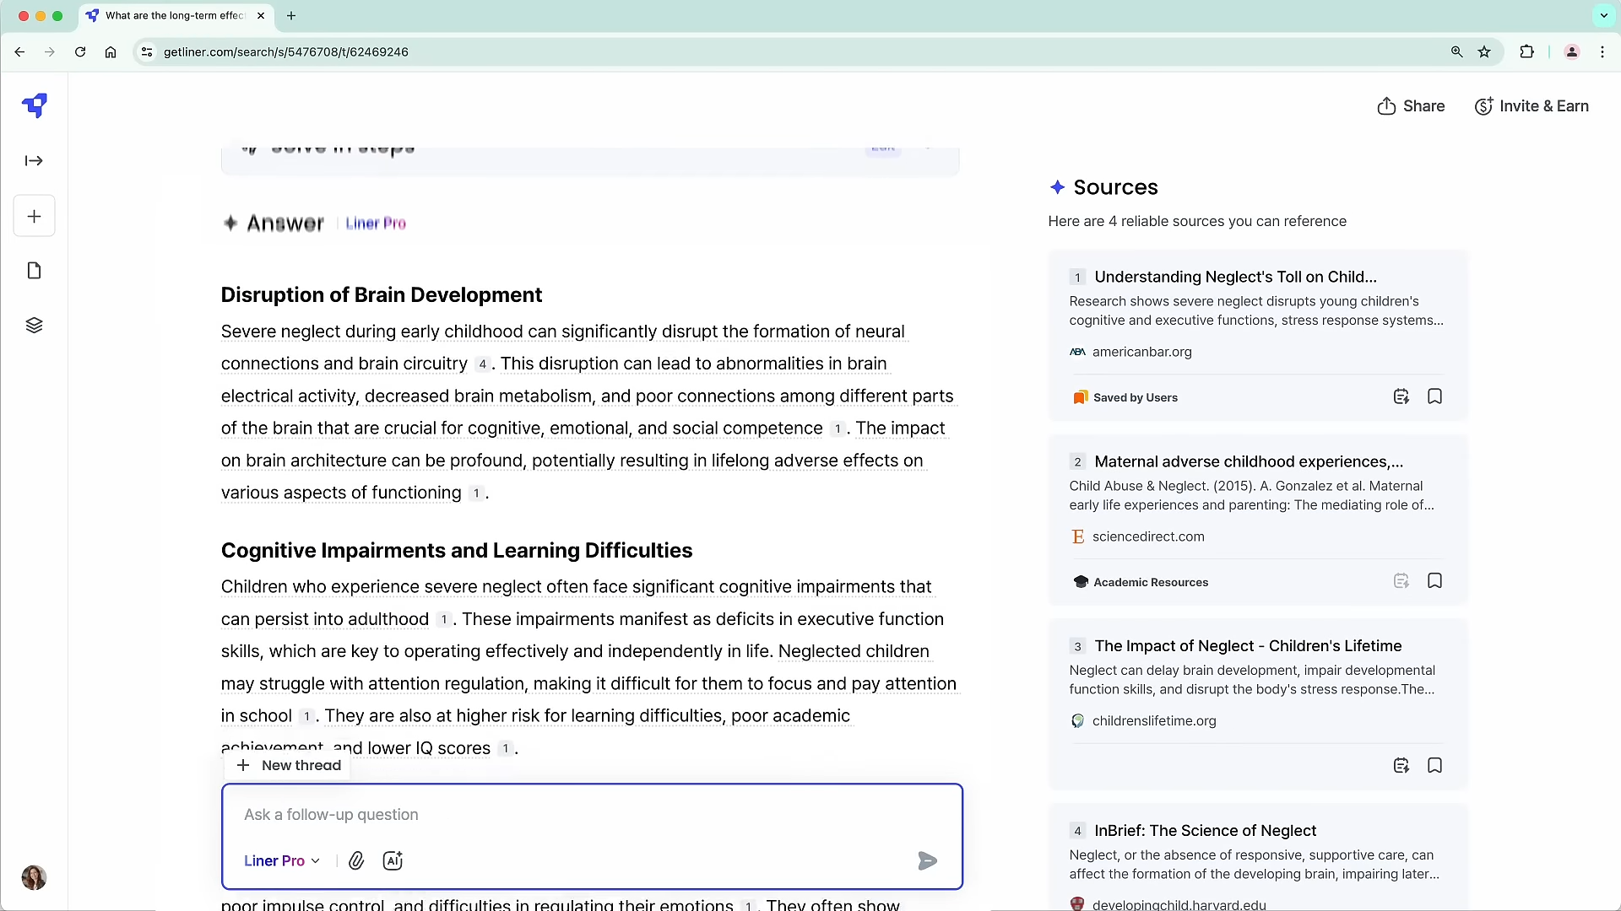Click the follow-up question input field
The height and width of the screenshot is (911, 1621).
coord(591,815)
